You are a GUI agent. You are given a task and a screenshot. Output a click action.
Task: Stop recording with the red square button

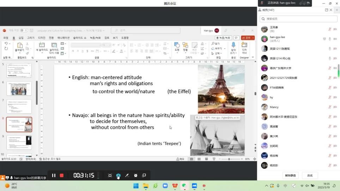(x=62, y=175)
